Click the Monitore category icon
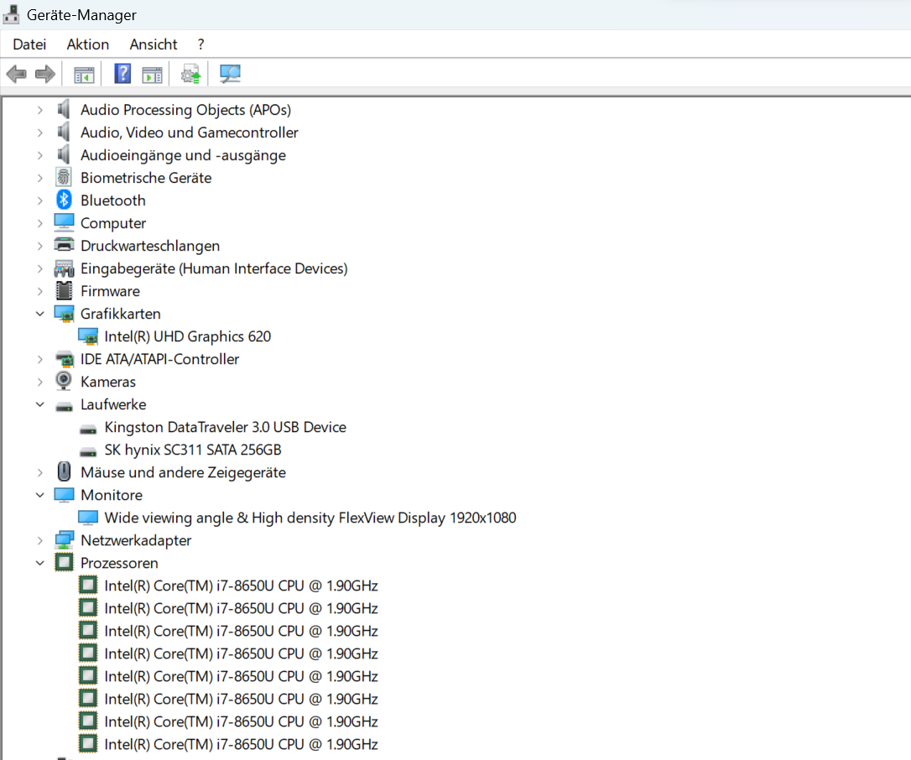Screen dimensions: 911x760 coord(64,494)
